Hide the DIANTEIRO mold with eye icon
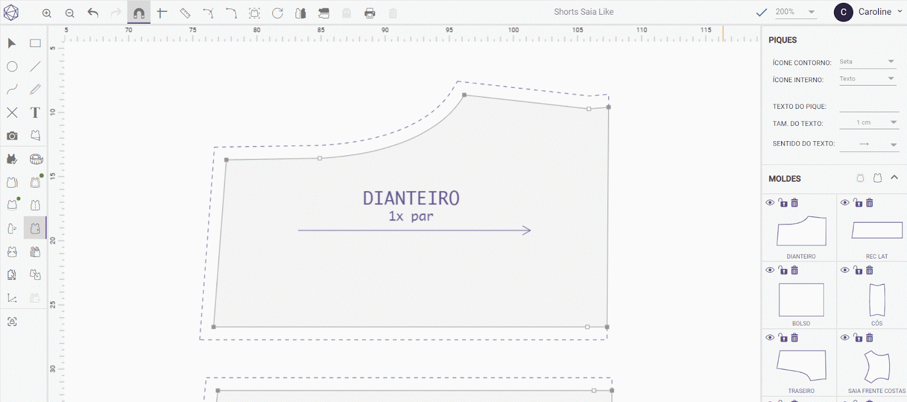The height and width of the screenshot is (402, 907). 770,202
